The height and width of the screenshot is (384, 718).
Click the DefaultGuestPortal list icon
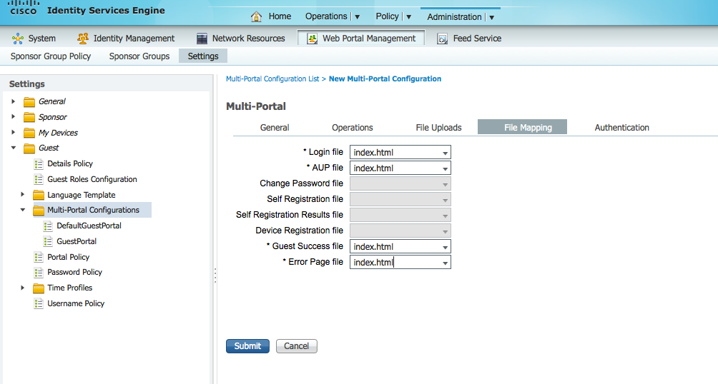48,226
